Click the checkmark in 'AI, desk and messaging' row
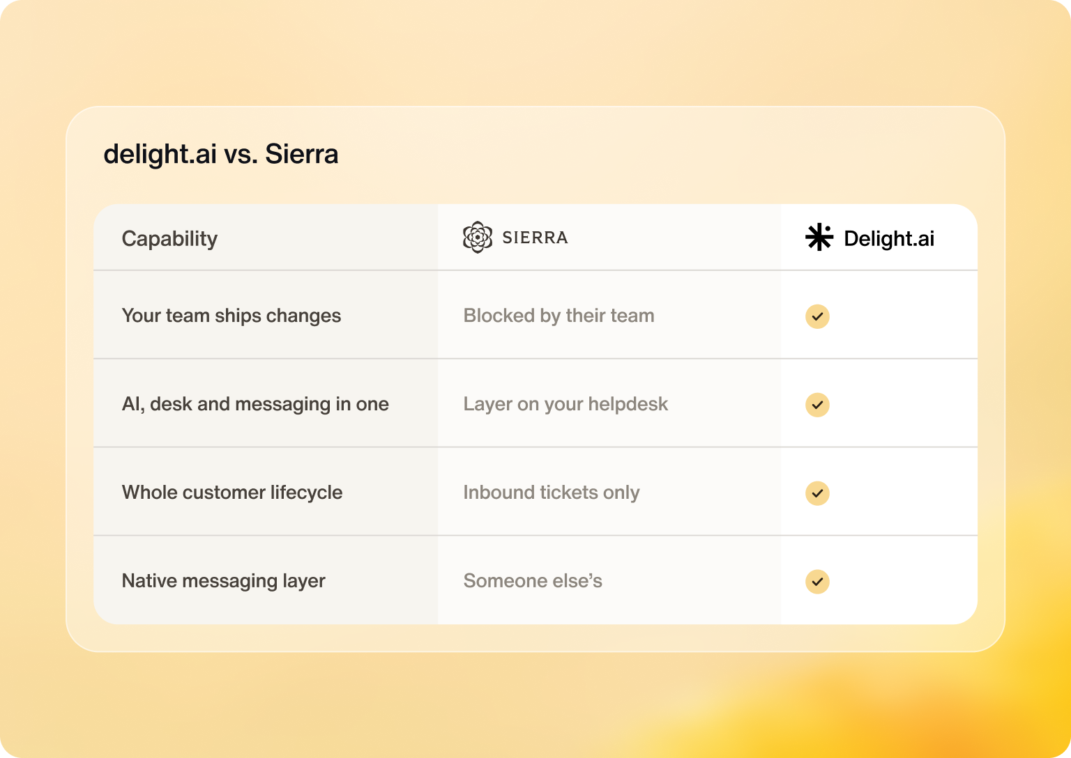The width and height of the screenshot is (1071, 758). coord(817,405)
